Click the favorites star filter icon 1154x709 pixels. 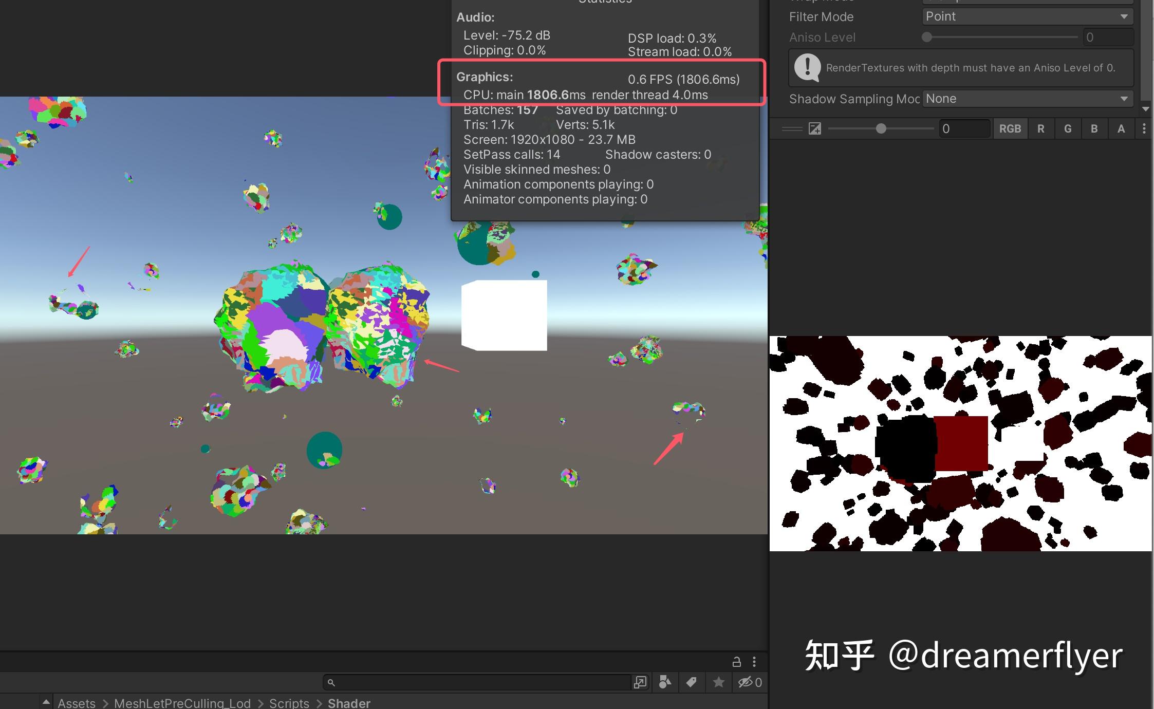coord(718,682)
